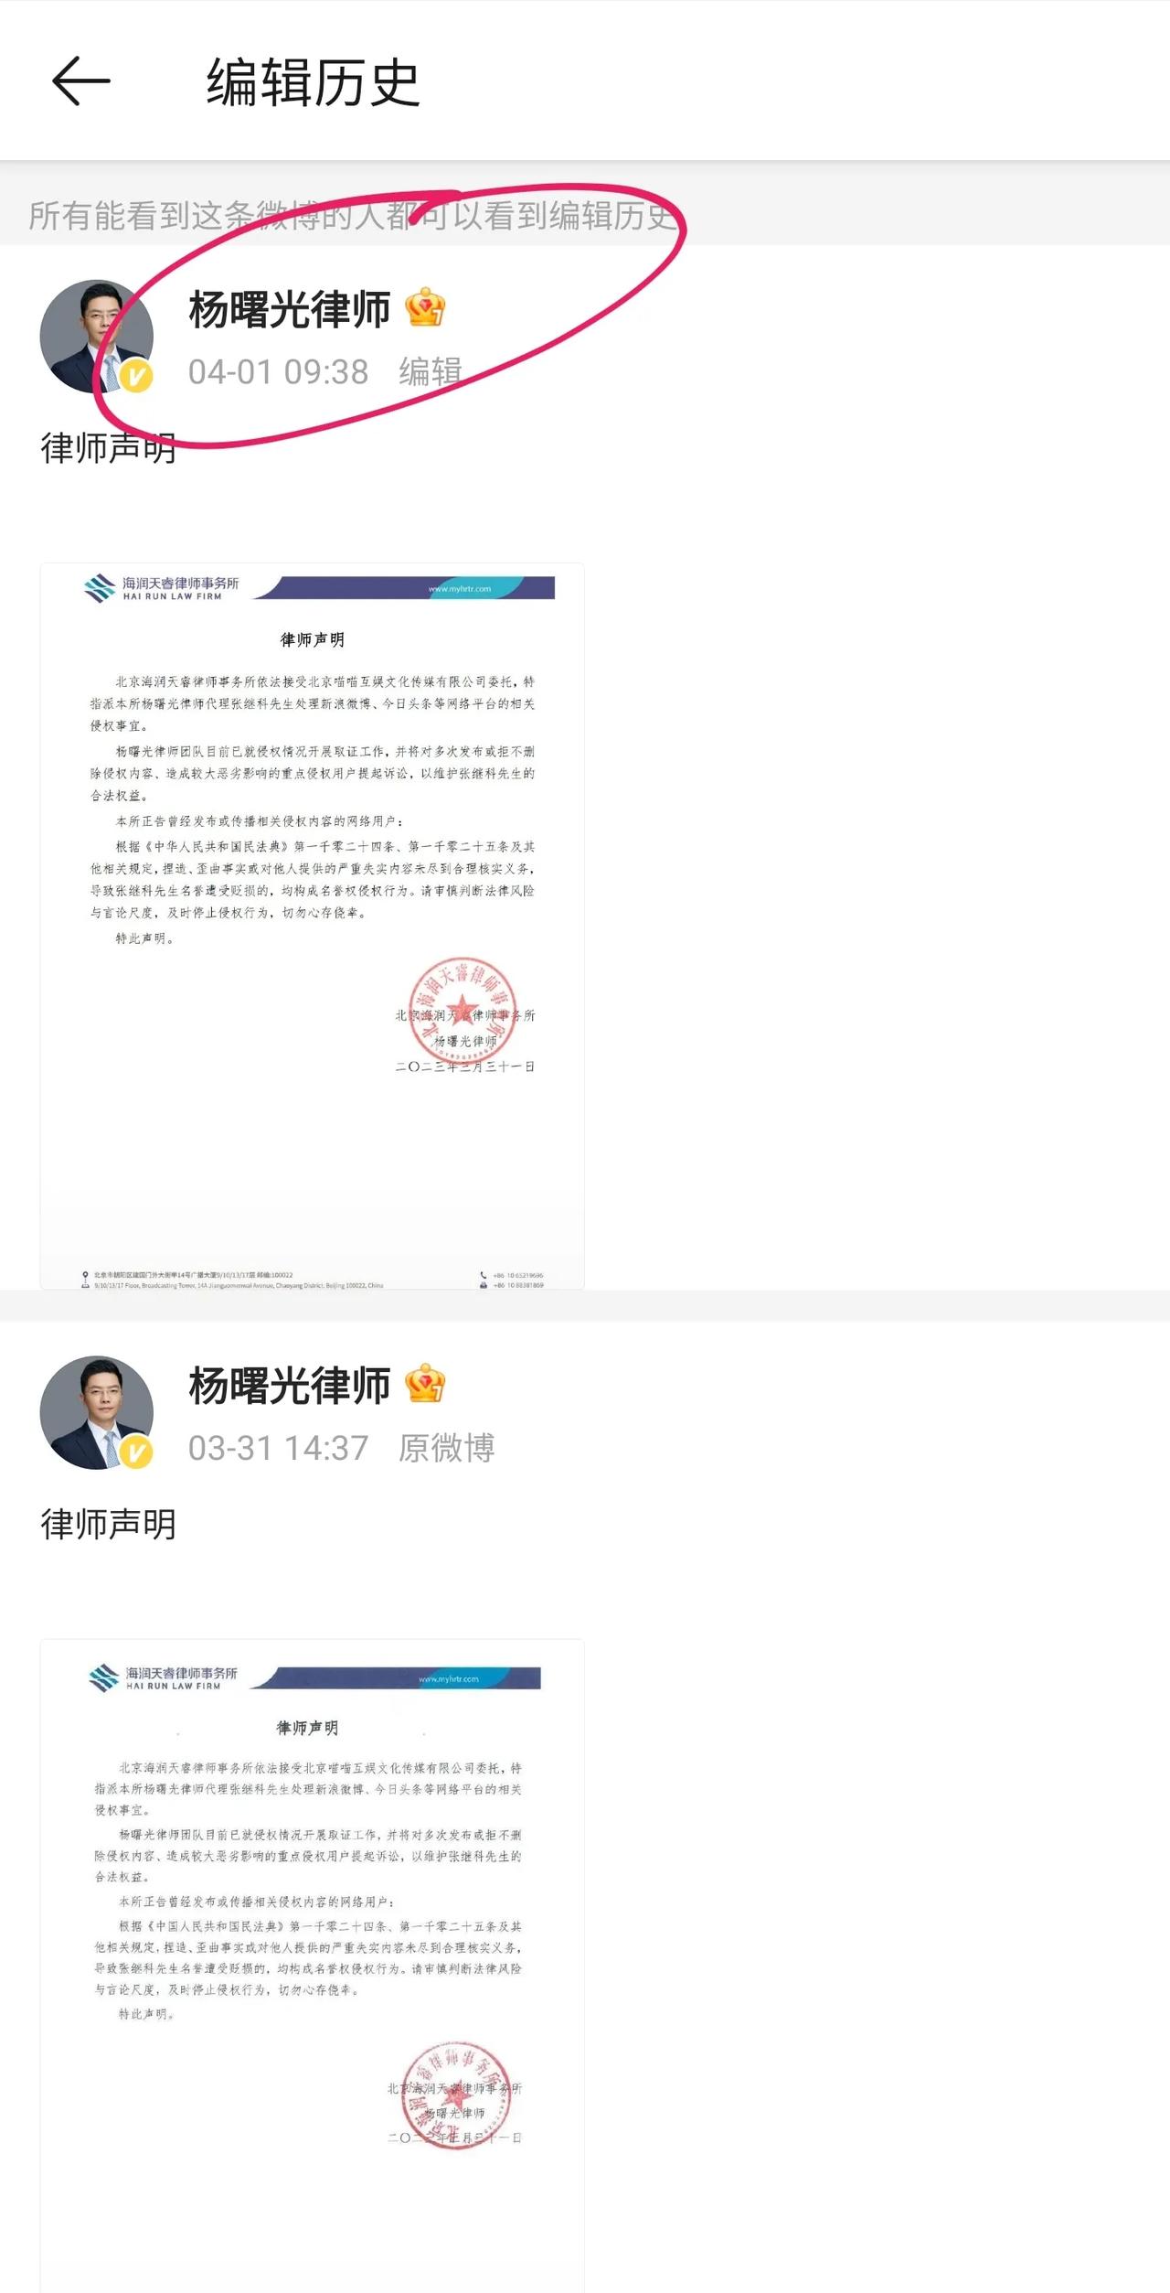Open avatar of the 04-01 edited post
Screen dimensions: 1170x2293
(97, 337)
